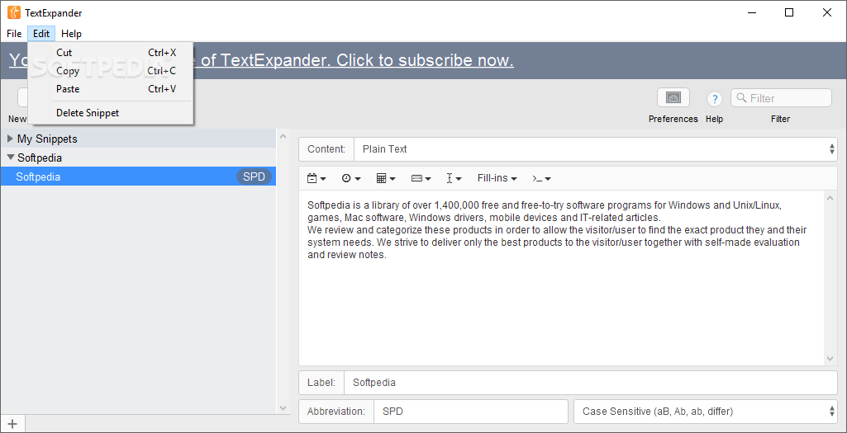
Task: Open Preferences from the toolbar
Action: tap(673, 97)
